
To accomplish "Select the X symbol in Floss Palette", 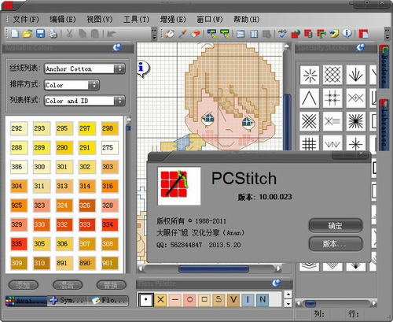I will 160,299.
